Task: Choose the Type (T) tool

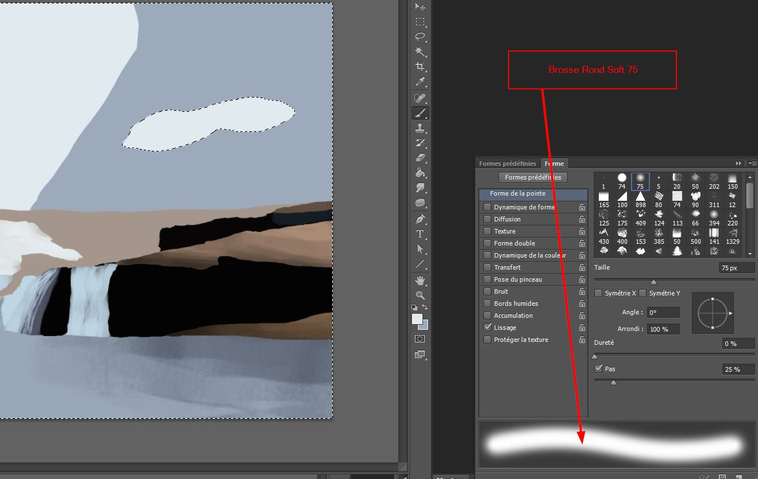Action: (x=420, y=233)
